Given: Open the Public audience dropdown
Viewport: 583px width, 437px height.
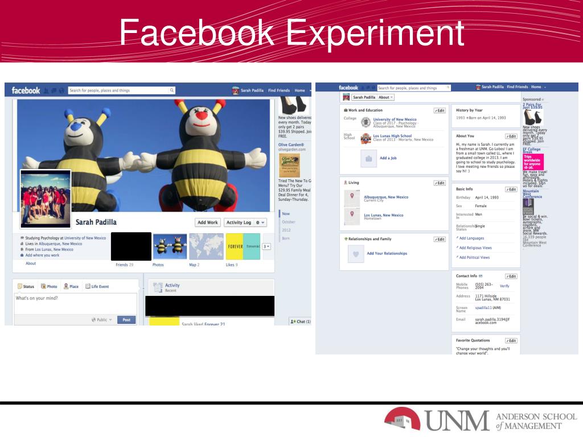Looking at the screenshot, I should point(102,320).
